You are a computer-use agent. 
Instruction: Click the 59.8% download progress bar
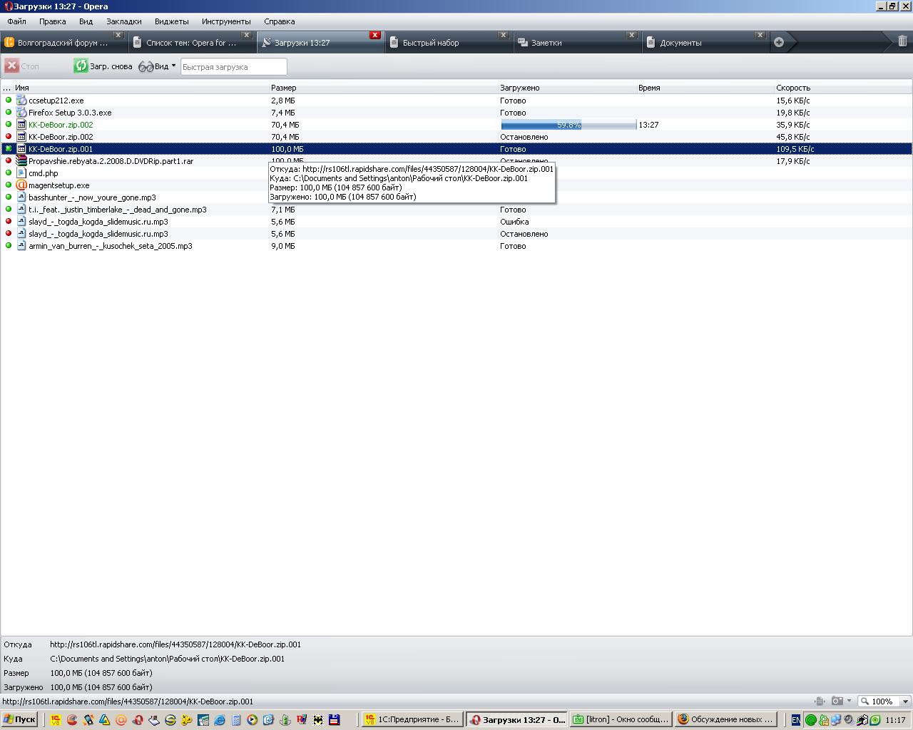[x=568, y=125]
